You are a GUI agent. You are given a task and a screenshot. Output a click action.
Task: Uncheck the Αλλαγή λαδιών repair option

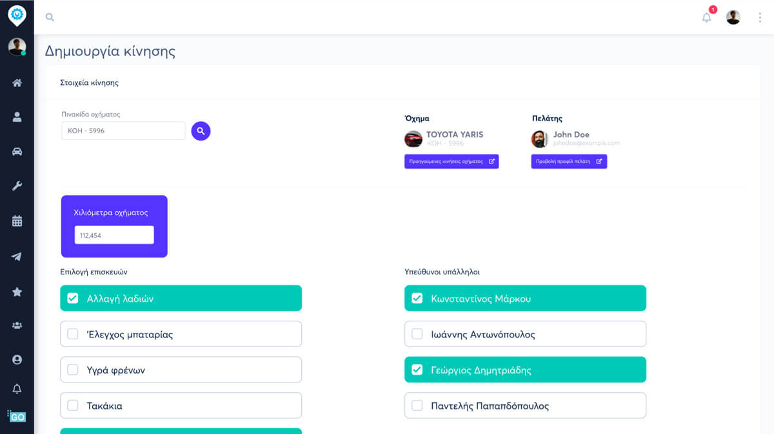pyautogui.click(x=73, y=298)
